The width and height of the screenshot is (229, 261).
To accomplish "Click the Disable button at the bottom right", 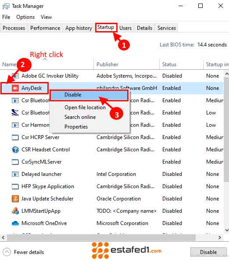I will click(208, 252).
